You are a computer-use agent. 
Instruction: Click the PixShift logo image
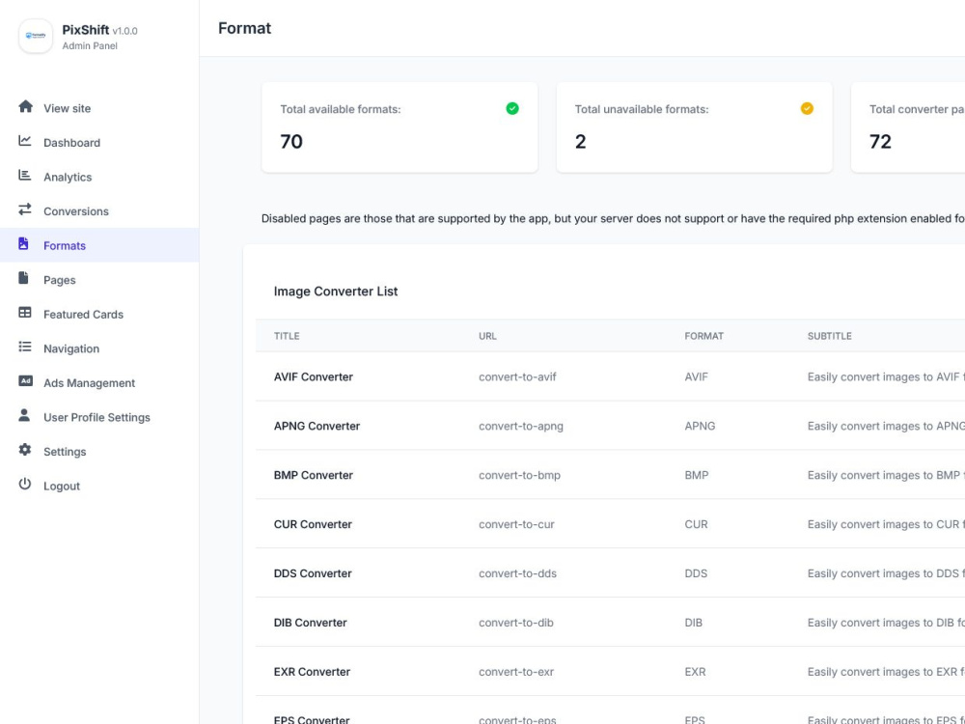tap(36, 36)
